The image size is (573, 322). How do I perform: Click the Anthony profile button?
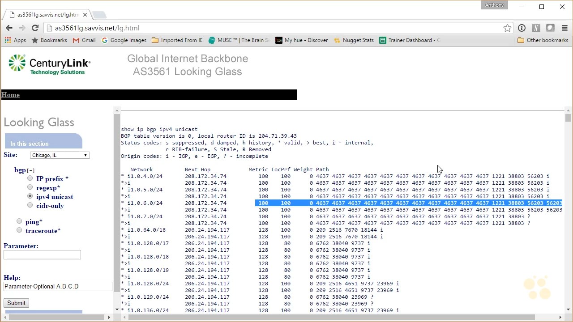tap(494, 5)
